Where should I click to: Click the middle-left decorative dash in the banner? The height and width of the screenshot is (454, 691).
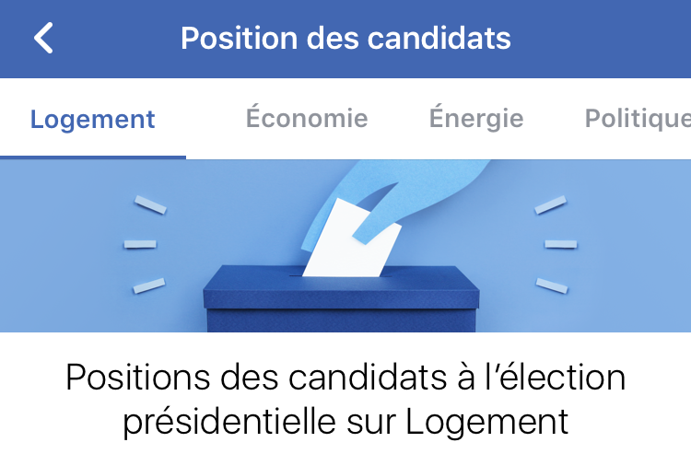140,244
